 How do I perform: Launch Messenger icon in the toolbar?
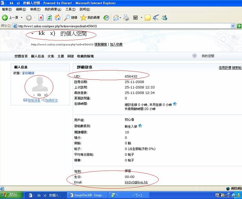click(x=164, y=18)
